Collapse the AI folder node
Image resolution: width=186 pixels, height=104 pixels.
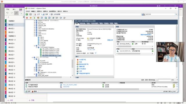point(35,59)
